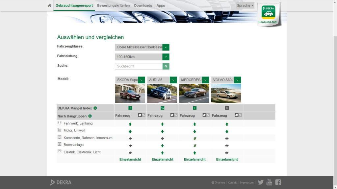Click the 'Motor, Umwelt' row label
The height and width of the screenshot is (189, 337).
74,131
